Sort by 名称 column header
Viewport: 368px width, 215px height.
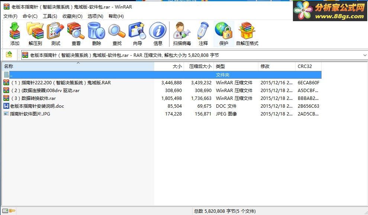click(78, 66)
